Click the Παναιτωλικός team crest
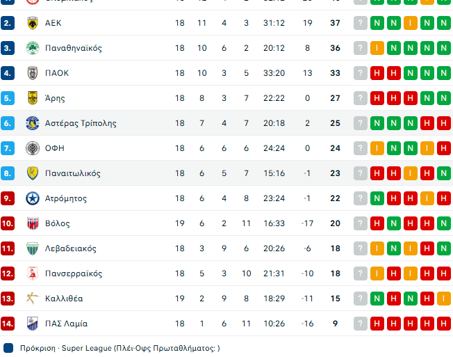 pyautogui.click(x=32, y=173)
